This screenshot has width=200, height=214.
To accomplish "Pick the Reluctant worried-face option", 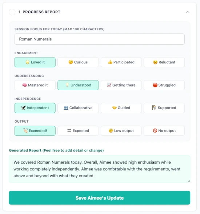I will pos(164,62).
